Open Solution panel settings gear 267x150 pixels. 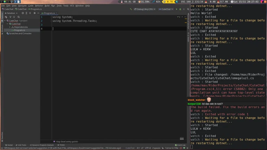(34, 13)
